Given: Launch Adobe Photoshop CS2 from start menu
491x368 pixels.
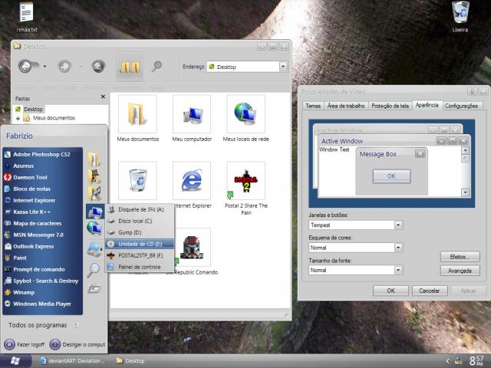Looking at the screenshot, I should coord(42,154).
